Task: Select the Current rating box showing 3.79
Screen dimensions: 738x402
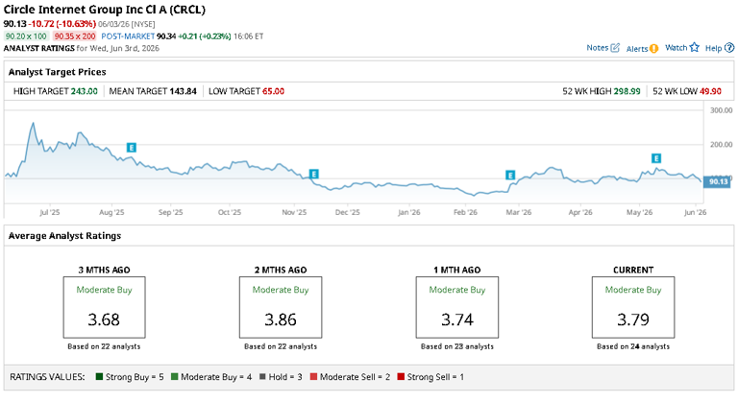Action: (633, 307)
